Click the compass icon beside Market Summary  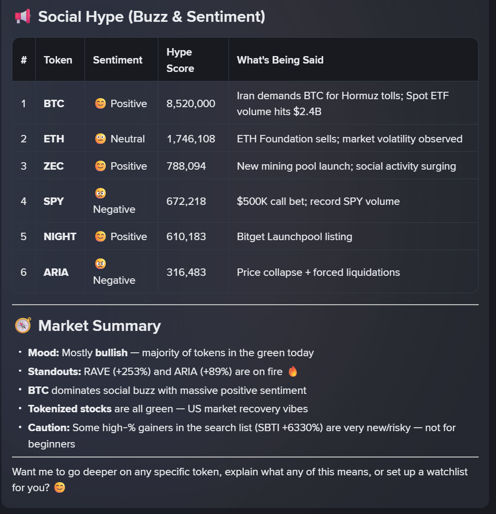[23, 325]
